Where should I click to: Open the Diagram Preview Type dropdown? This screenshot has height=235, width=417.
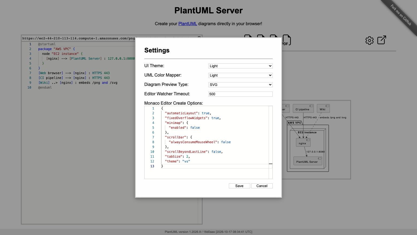pyautogui.click(x=240, y=85)
